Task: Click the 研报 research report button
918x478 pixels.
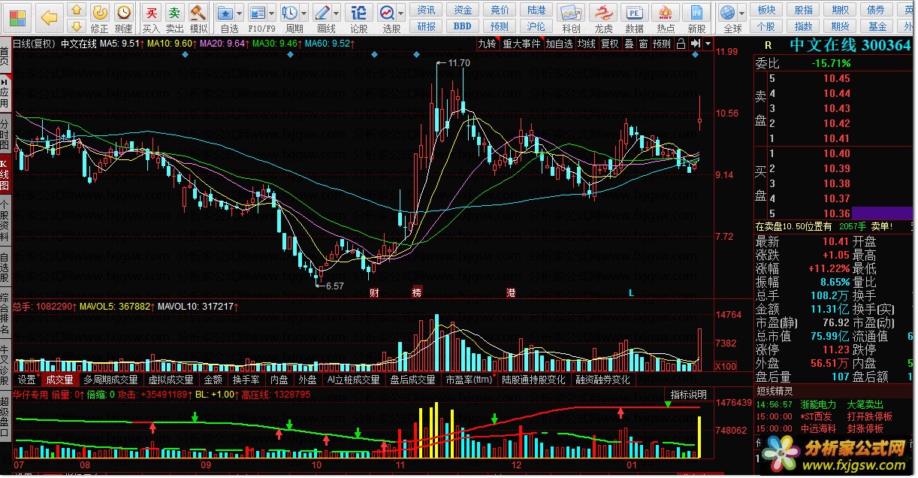Action: (x=427, y=26)
